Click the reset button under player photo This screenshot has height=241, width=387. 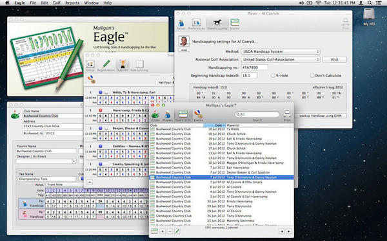(184, 50)
